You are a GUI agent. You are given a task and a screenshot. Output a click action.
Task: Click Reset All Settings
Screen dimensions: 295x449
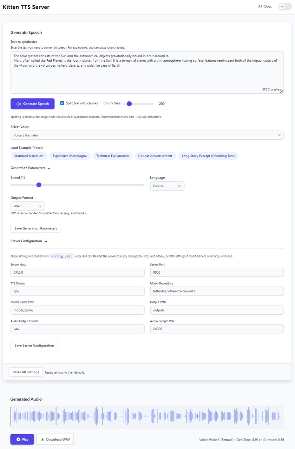(x=26, y=372)
